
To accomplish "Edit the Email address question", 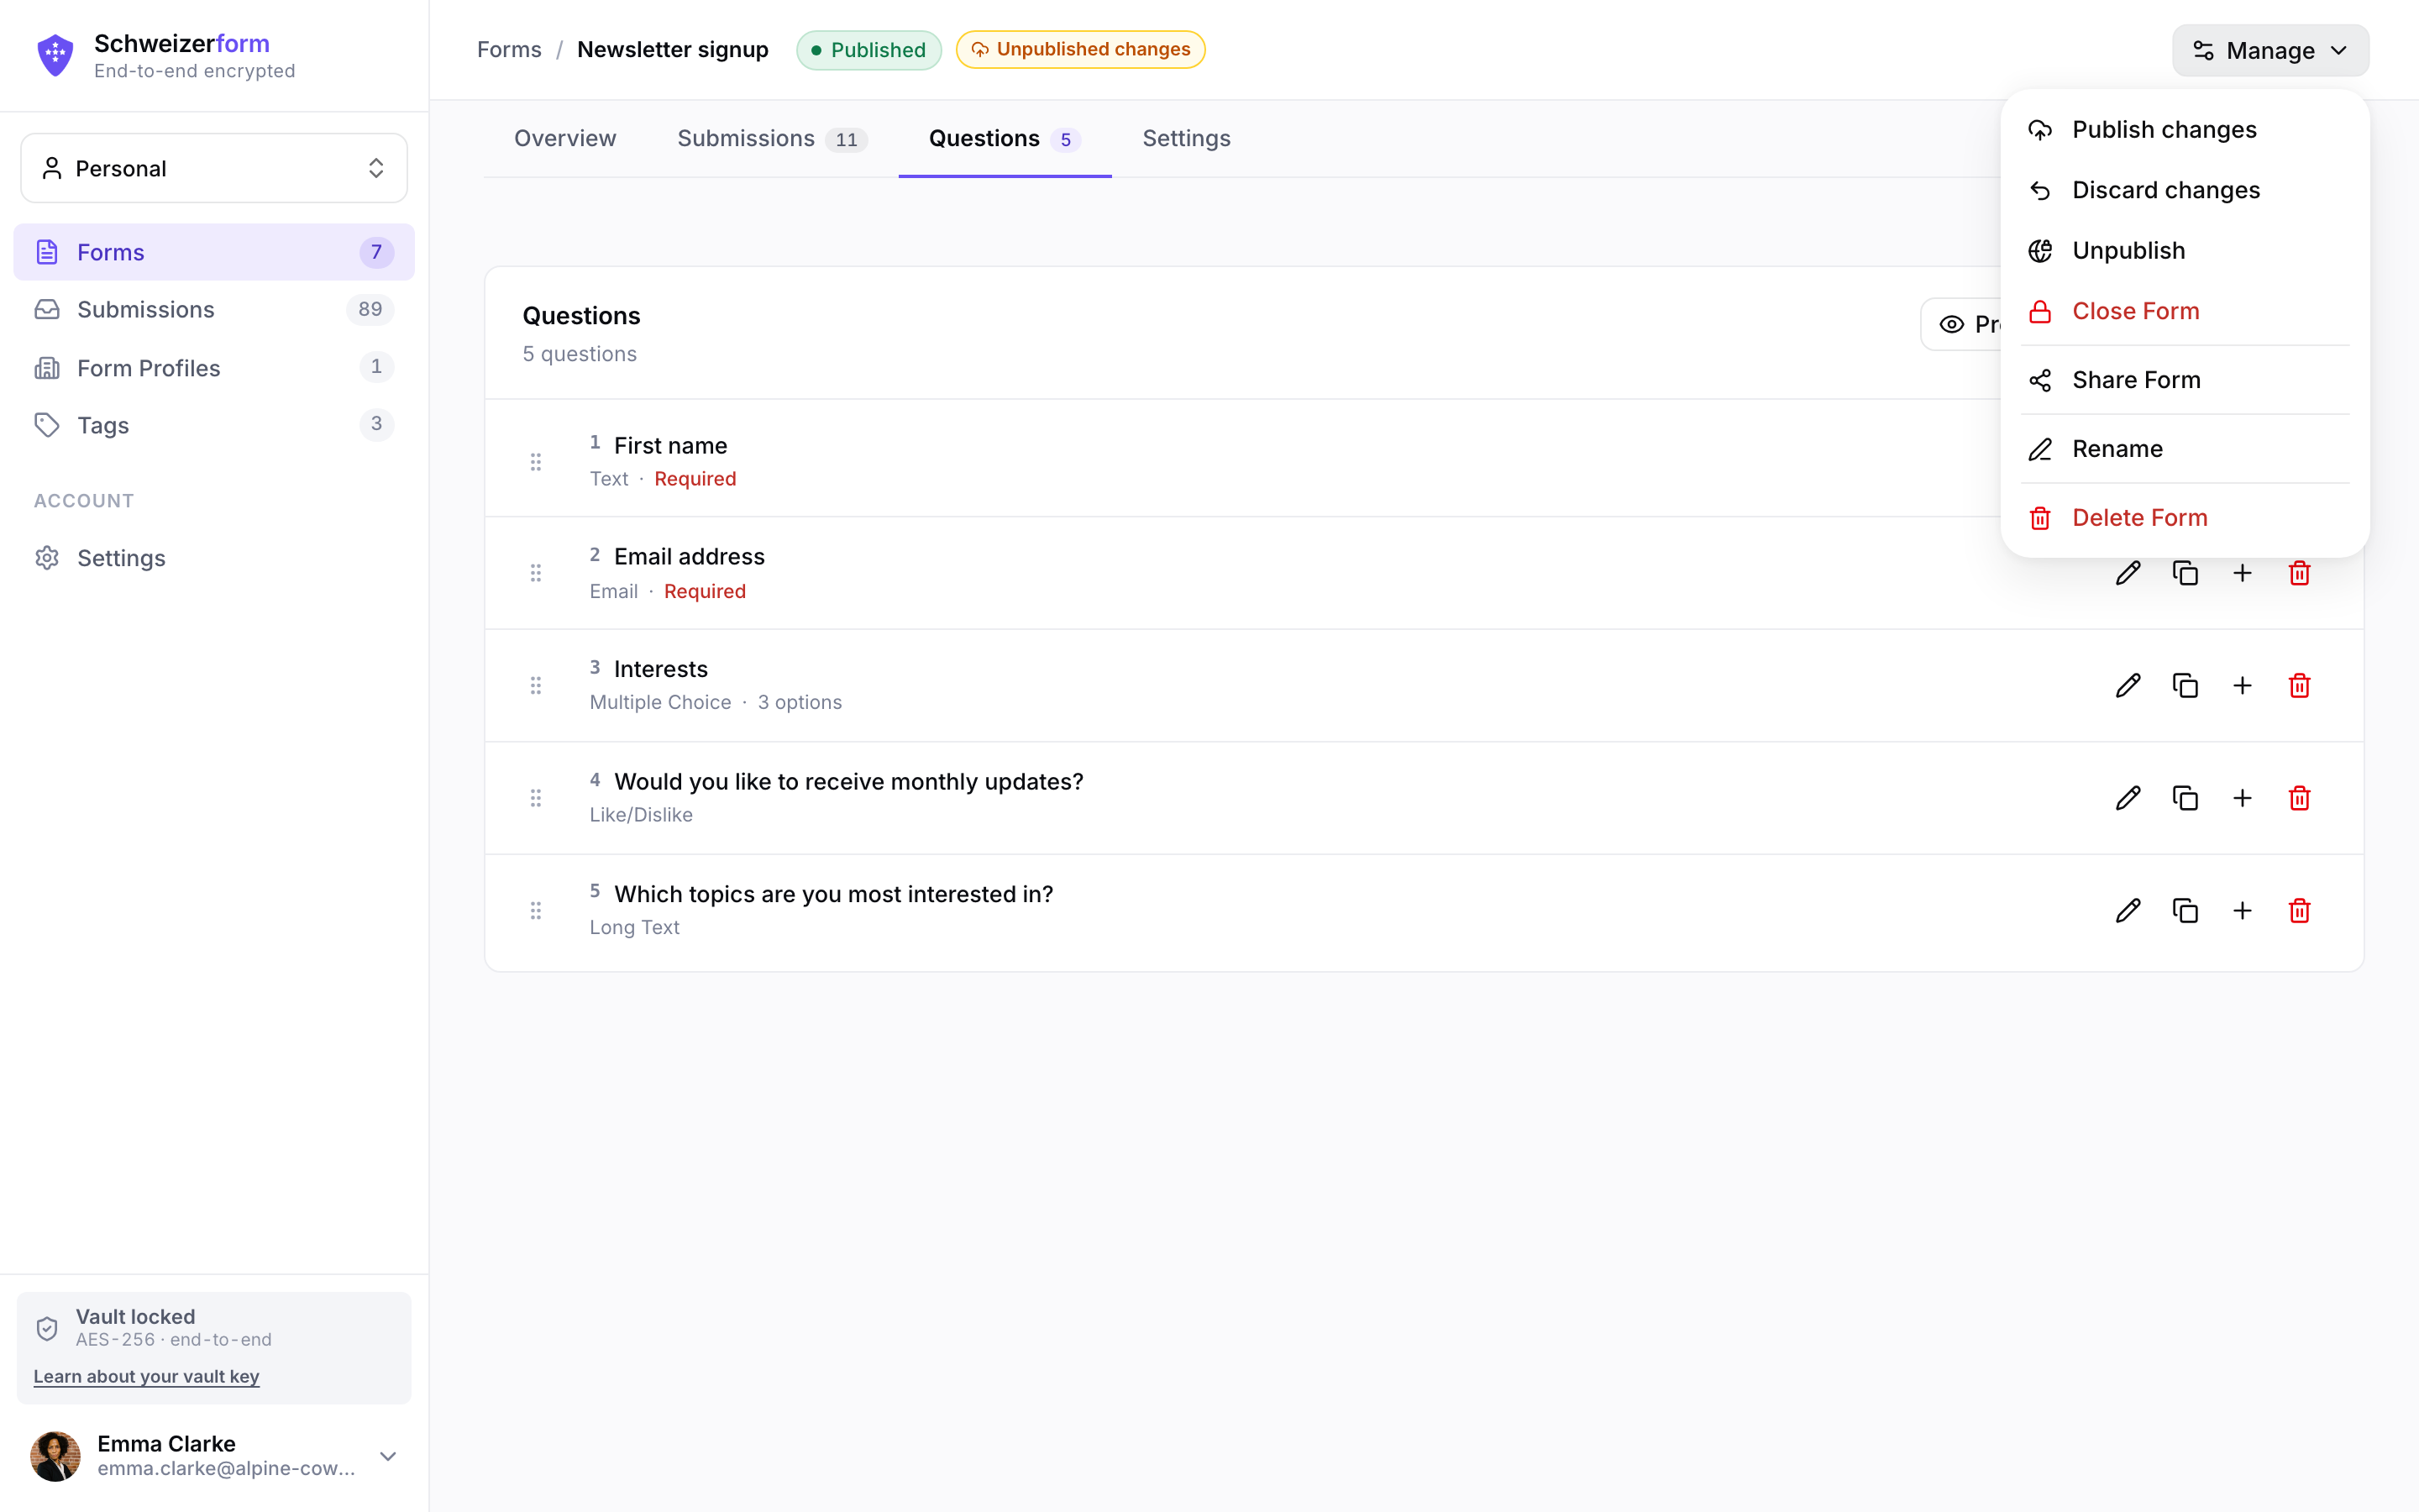I will [2128, 573].
